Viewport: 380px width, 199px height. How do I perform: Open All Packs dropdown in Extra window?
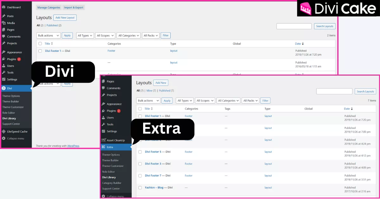(x=250, y=101)
